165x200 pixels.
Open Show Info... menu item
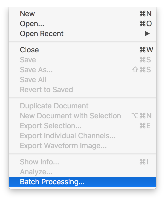click(x=39, y=162)
